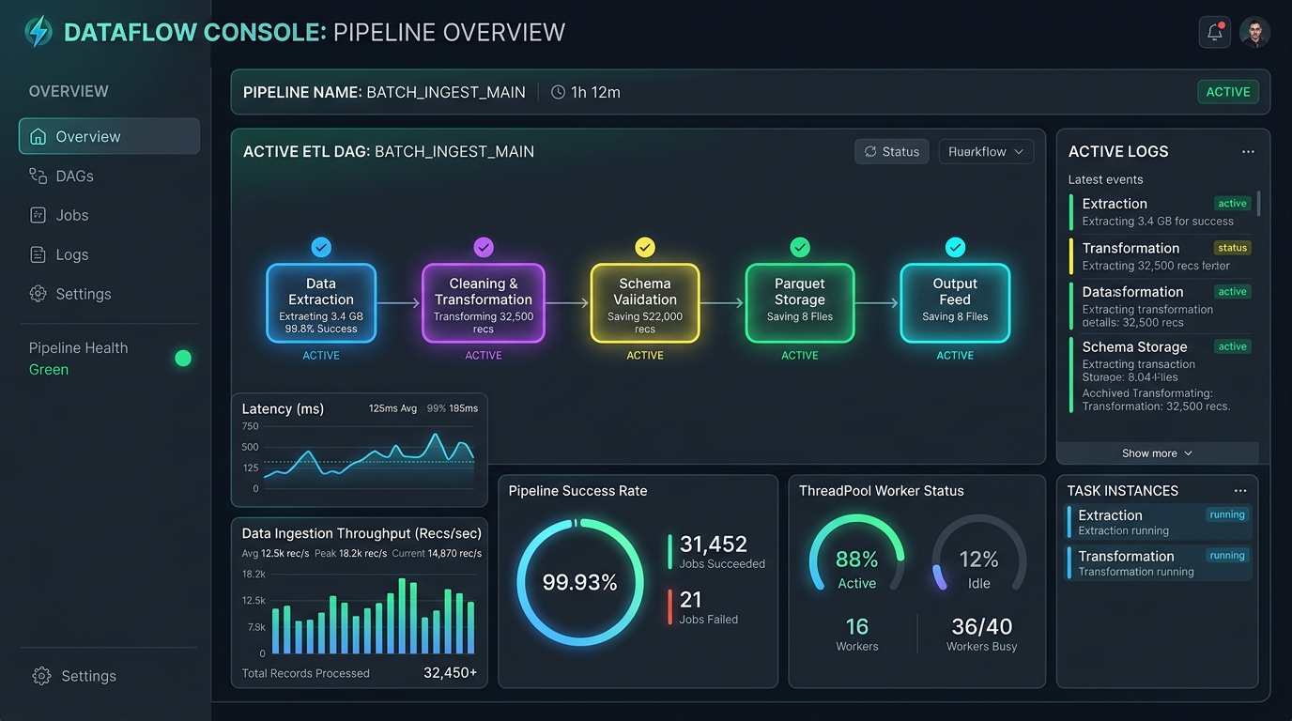Screen dimensions: 1292x721
Task: Click the purple checkmark above Cleaning & Transformation
Action: point(484,247)
